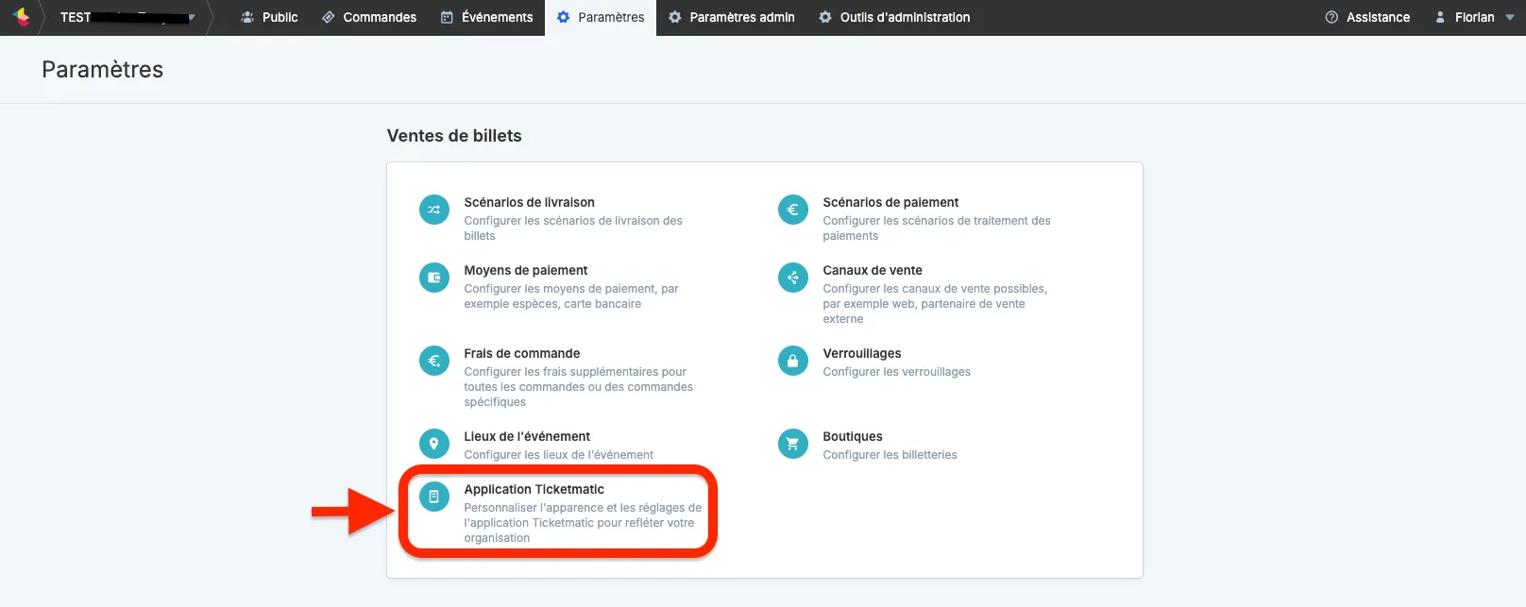The width and height of the screenshot is (1526, 607).
Task: Click the Paramètres admin gear icon
Action: click(x=675, y=17)
